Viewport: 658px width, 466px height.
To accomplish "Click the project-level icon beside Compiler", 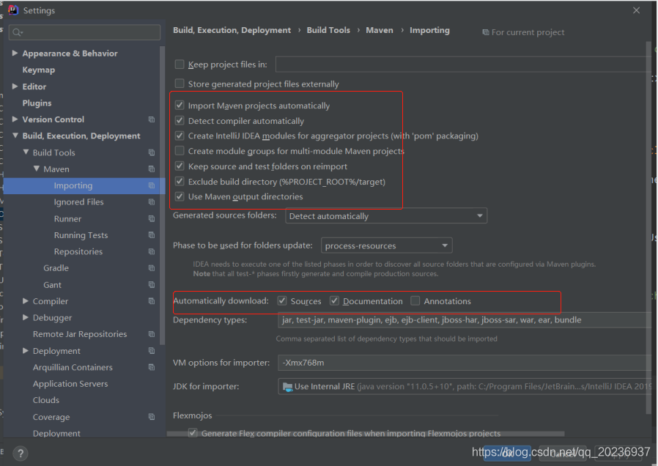I will (152, 301).
